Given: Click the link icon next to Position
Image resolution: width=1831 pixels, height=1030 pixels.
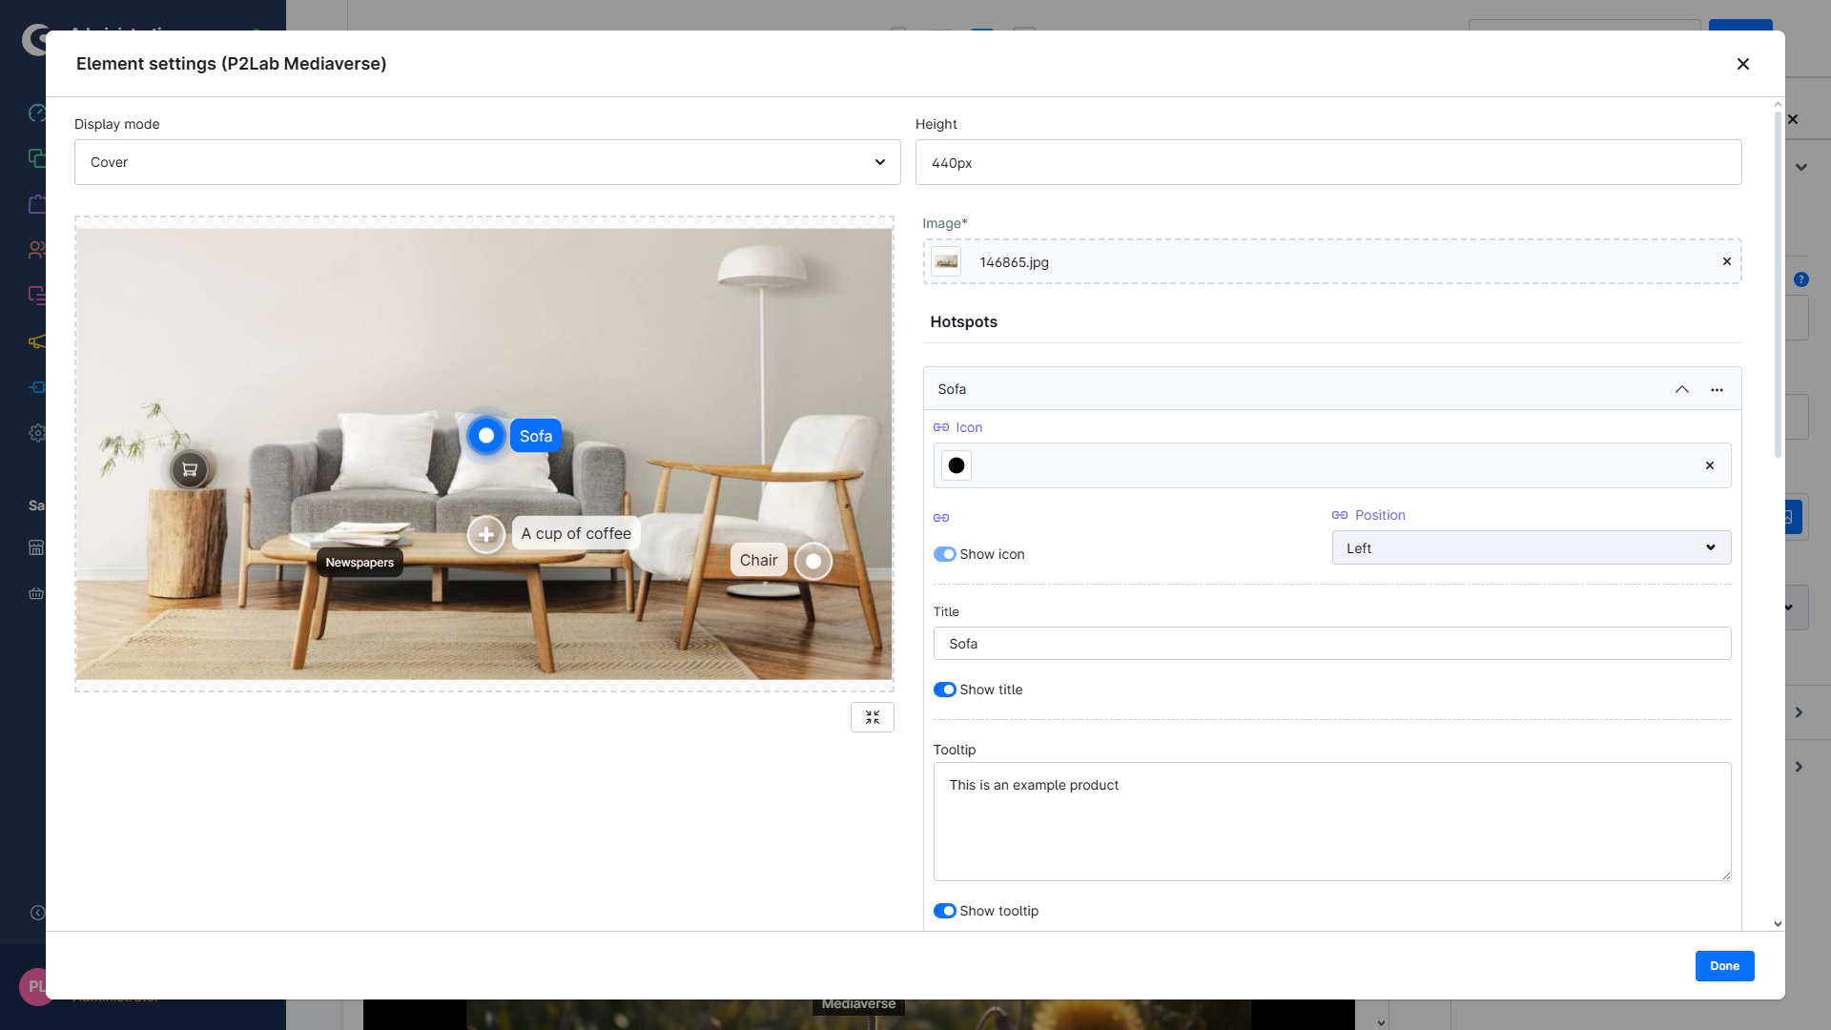Looking at the screenshot, I should tap(1340, 515).
